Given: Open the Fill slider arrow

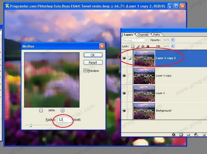Looking at the screenshot, I should coord(173,46).
